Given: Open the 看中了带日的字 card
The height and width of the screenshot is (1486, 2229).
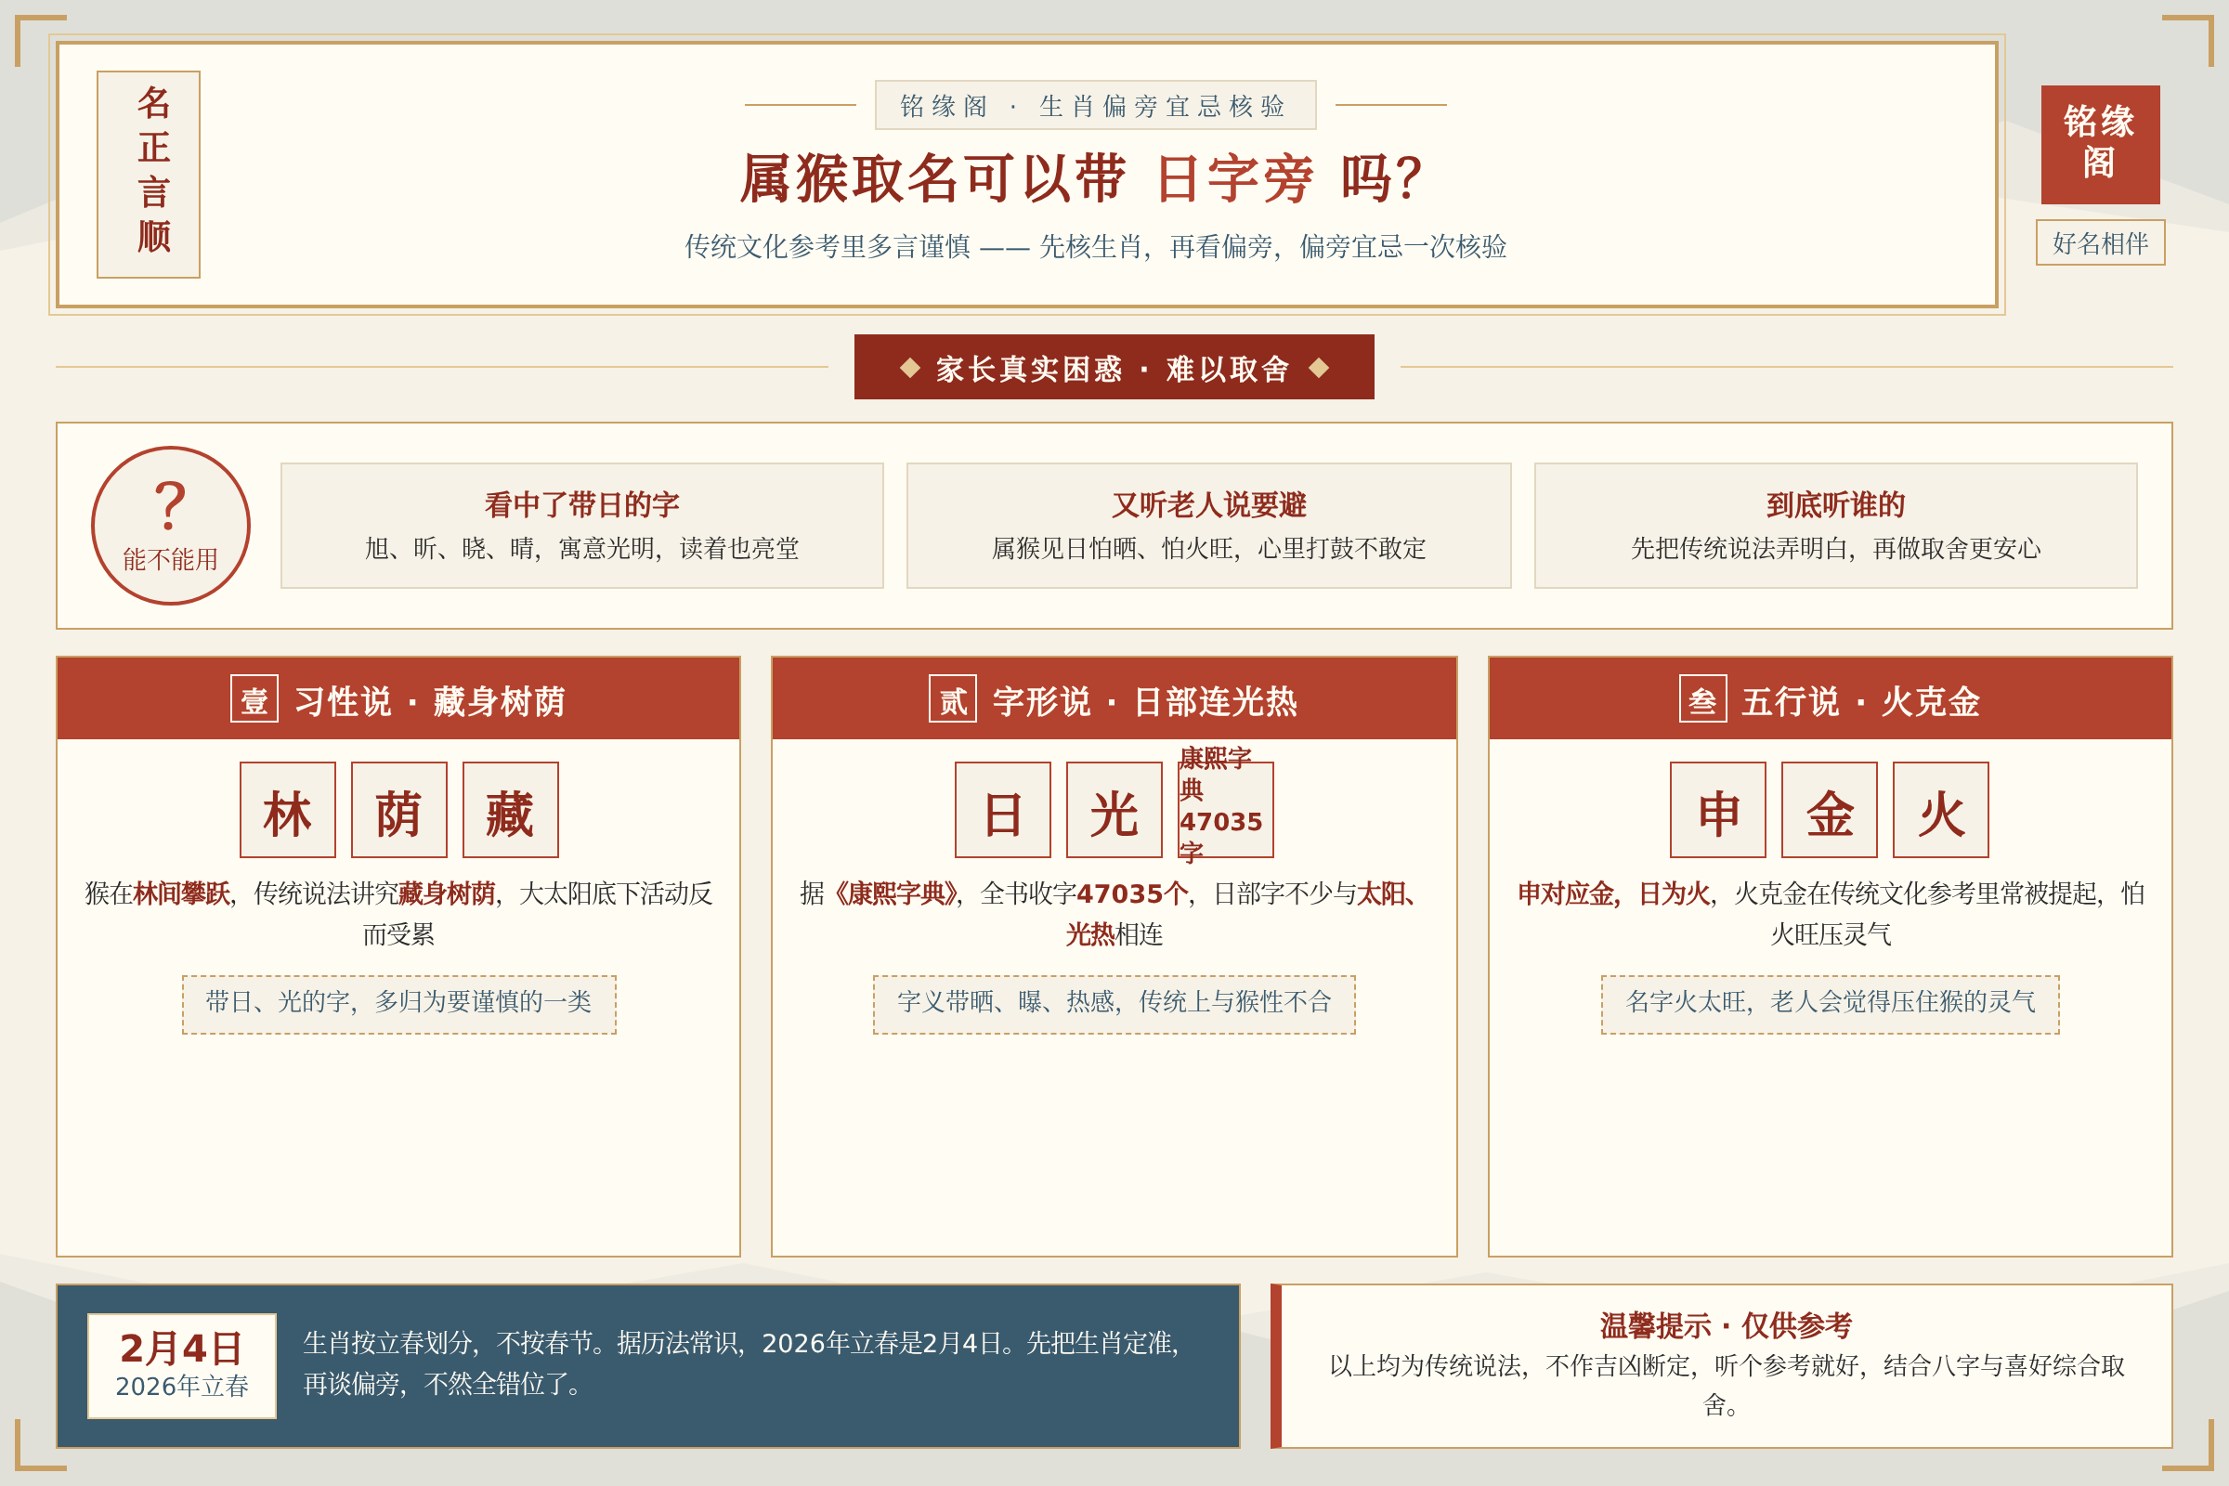Looking at the screenshot, I should (x=582, y=525).
